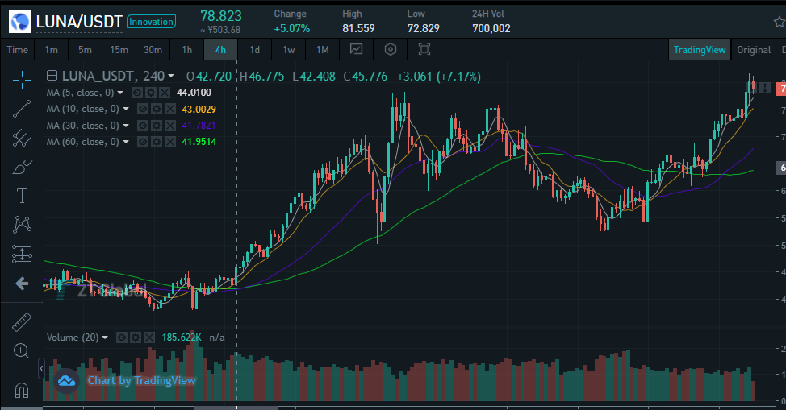Switch to Original chart mode
The width and height of the screenshot is (786, 410).
coord(754,50)
